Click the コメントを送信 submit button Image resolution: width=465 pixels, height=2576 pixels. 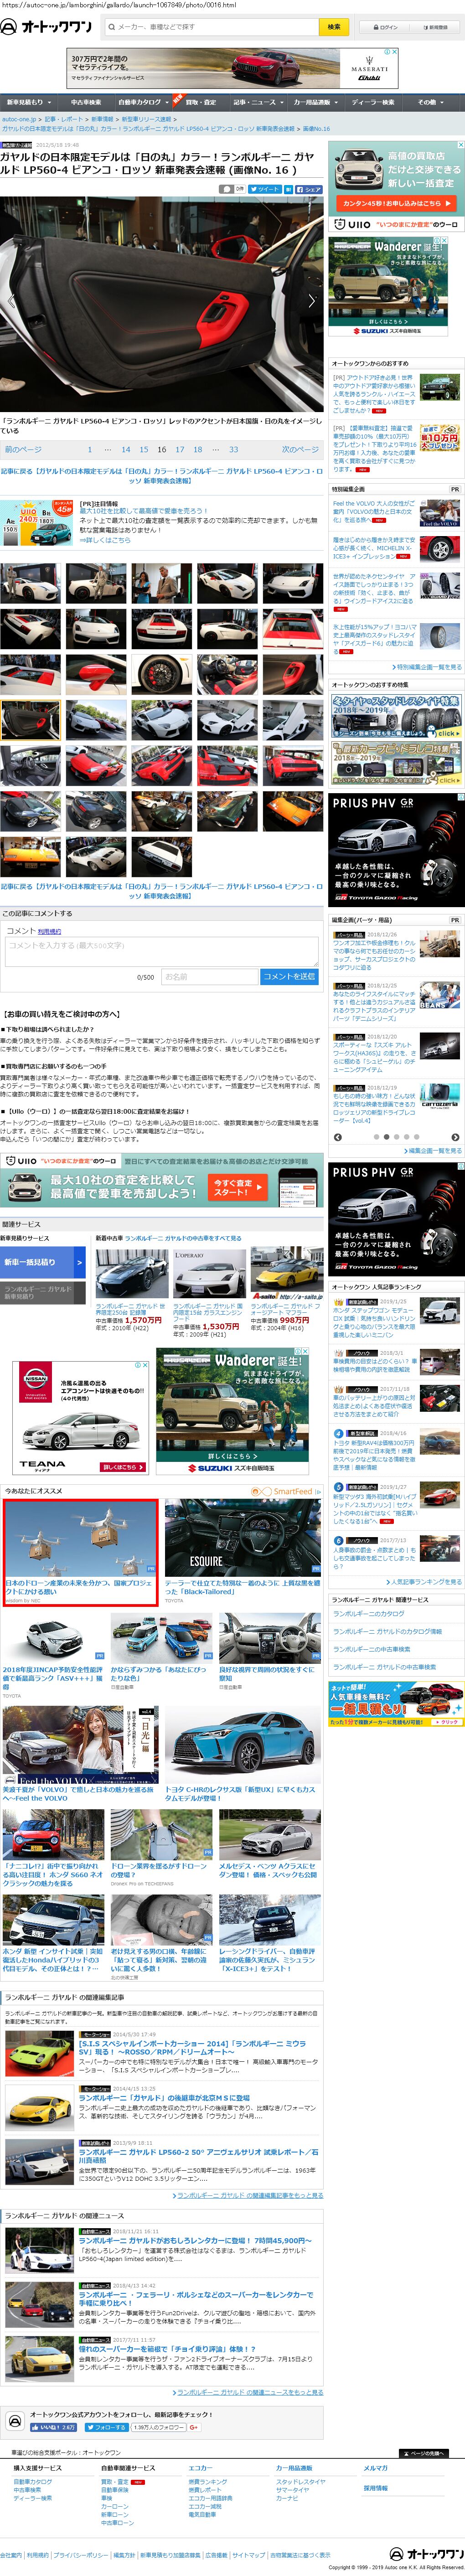pyautogui.click(x=289, y=976)
